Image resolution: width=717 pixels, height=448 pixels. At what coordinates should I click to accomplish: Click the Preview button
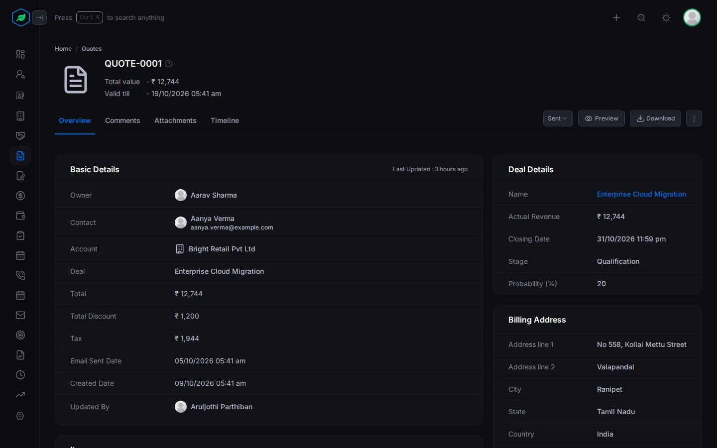tap(601, 118)
